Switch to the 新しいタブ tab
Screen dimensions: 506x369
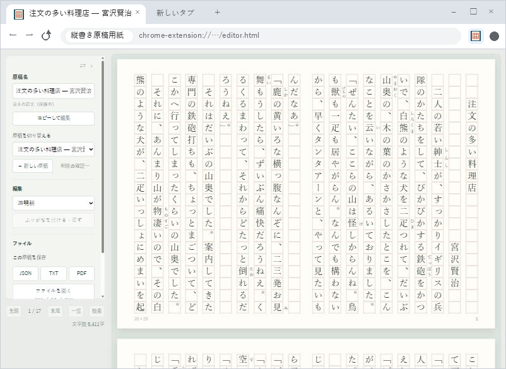click(x=175, y=13)
